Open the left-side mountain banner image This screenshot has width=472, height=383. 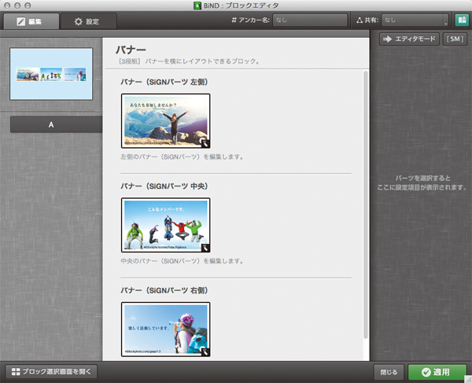tap(165, 120)
